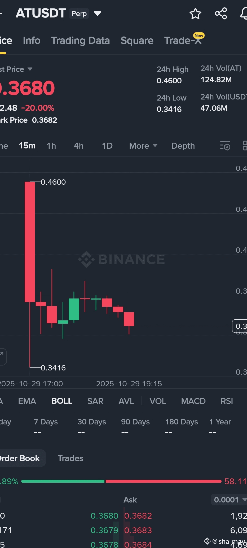
Task: Tap the bid/ask ratio bar
Action: click(x=121, y=481)
